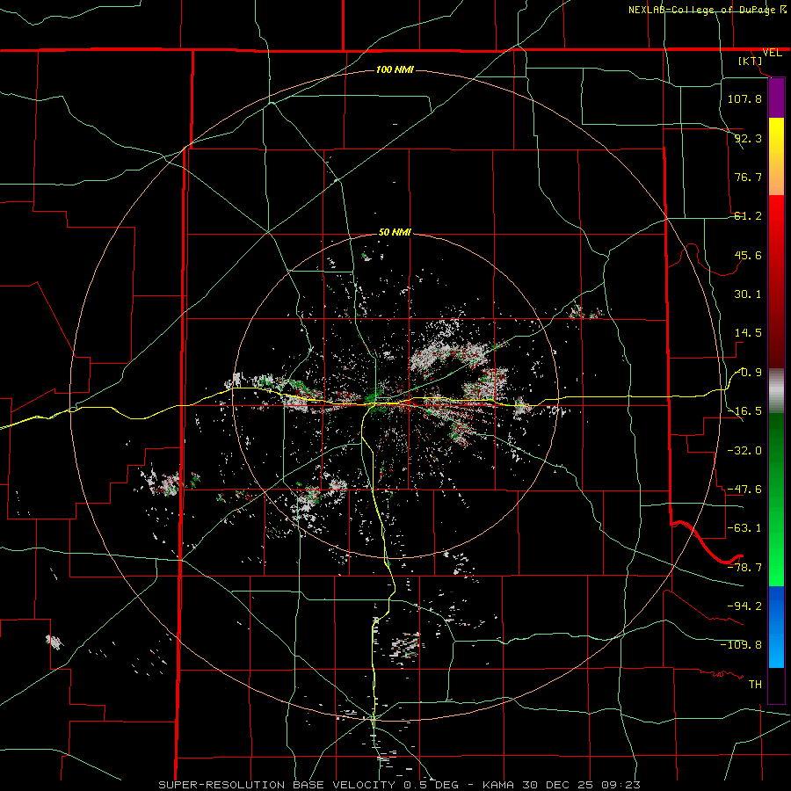The image size is (791, 791).
Task: Click the 92.3 velocity scale value
Action: coord(748,138)
